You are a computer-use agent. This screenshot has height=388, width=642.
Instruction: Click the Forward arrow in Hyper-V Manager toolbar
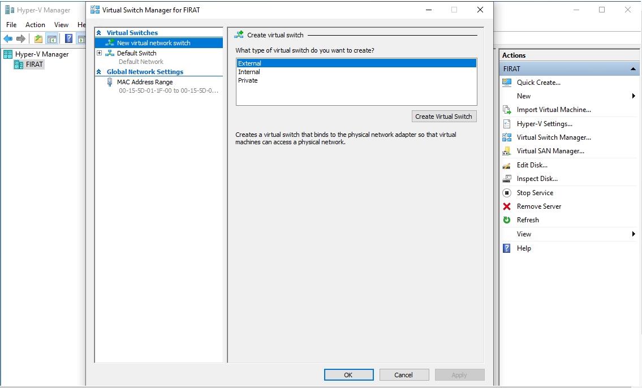21,39
